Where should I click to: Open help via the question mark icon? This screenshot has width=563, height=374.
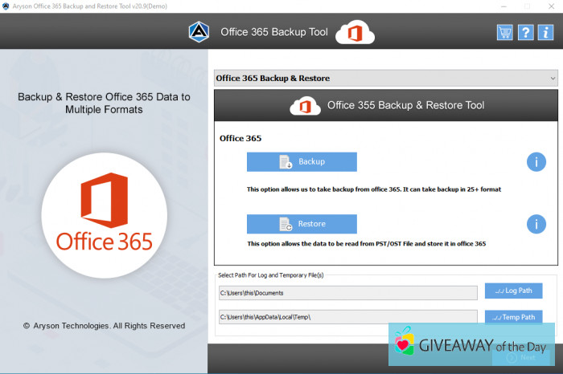(x=524, y=32)
